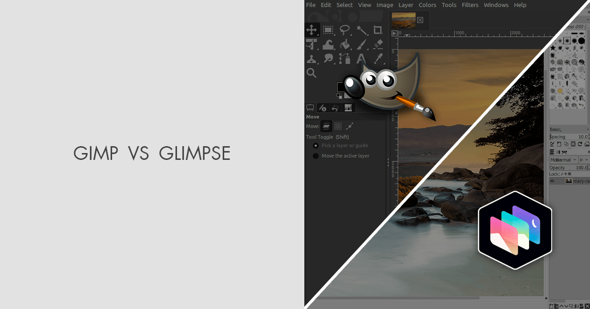Select the Crop tool
590x309 pixels.
coord(378,29)
